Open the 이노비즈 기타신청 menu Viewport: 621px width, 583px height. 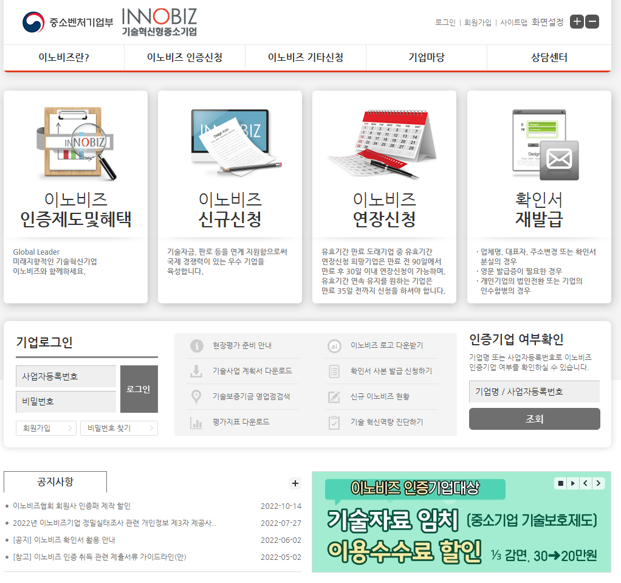tap(306, 58)
